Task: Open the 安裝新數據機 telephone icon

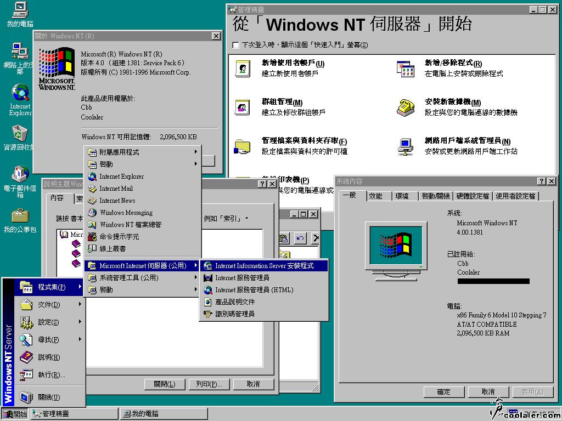Action: pos(405,107)
